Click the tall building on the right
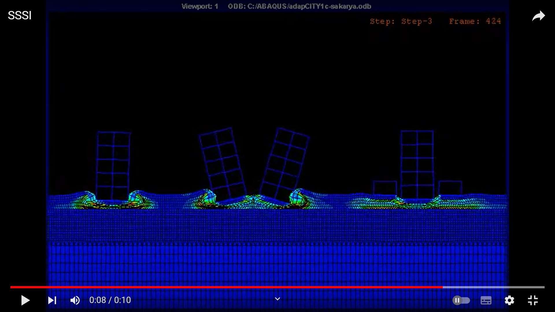This screenshot has width=555, height=312. pyautogui.click(x=417, y=164)
